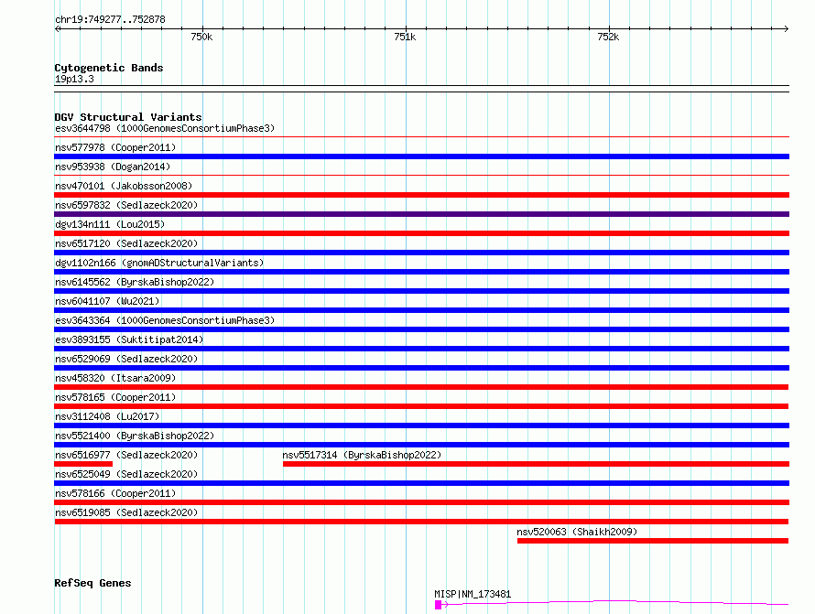Open the dgv134n111 (Lou2015) variant

click(110, 224)
